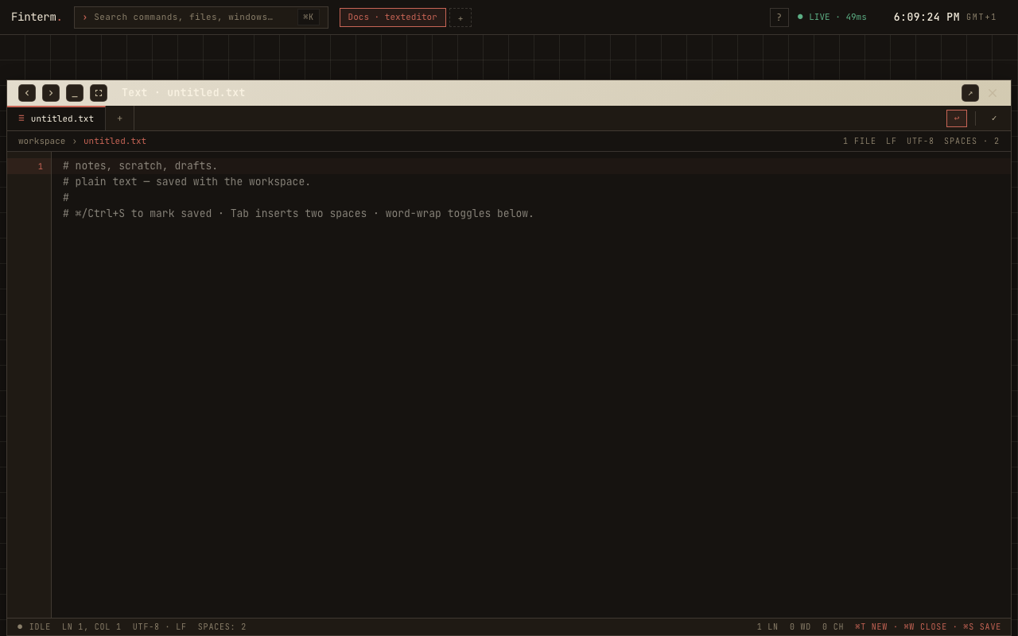The image size is (1018, 636).
Task: Open the help question mark button
Action: [x=779, y=17]
